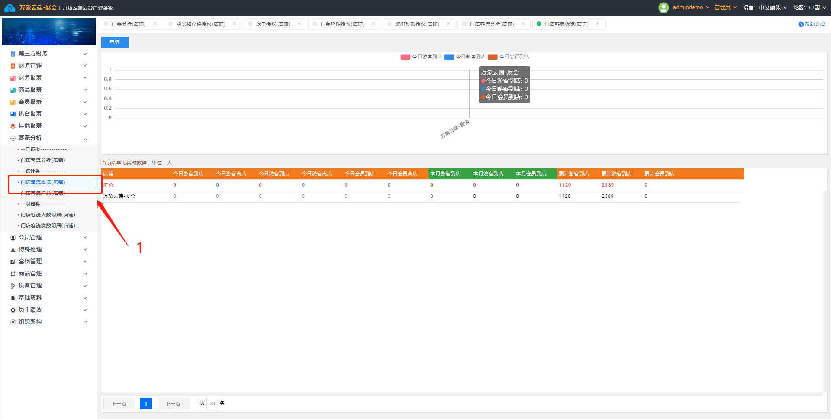The width and height of the screenshot is (831, 419).
Task: Click the 商品管理 sidebar icon
Action: tap(13, 274)
